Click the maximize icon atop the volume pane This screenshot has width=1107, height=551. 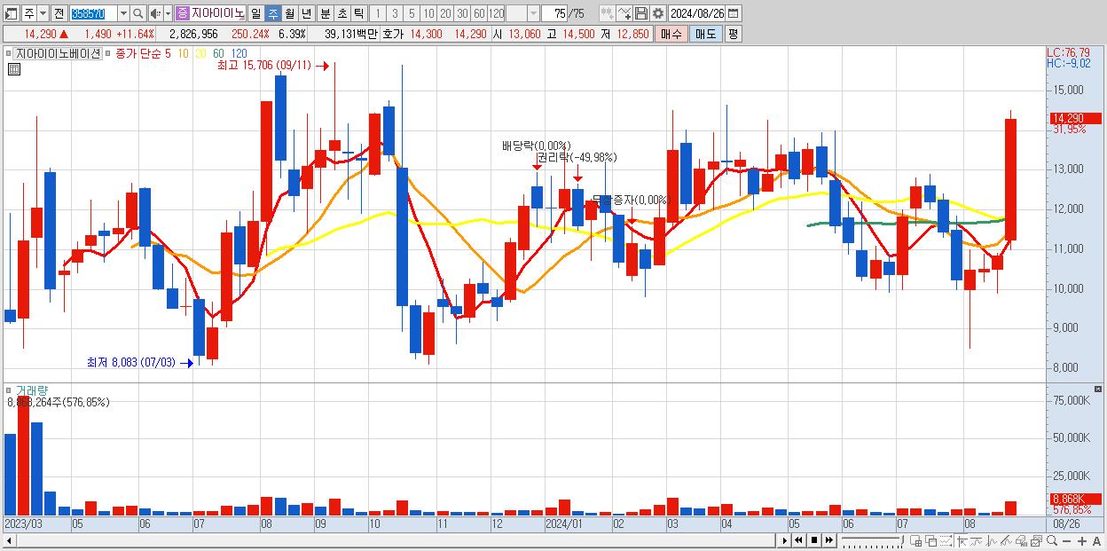point(1099,390)
